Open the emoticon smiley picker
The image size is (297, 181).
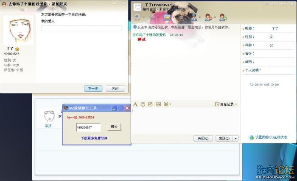143,104
